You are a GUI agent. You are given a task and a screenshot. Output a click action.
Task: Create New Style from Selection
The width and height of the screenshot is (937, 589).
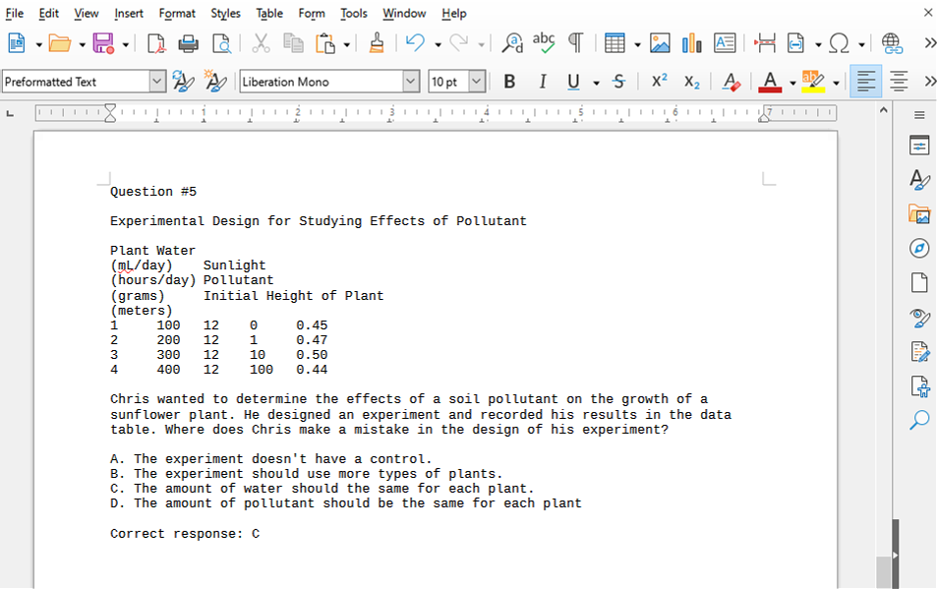click(x=215, y=82)
